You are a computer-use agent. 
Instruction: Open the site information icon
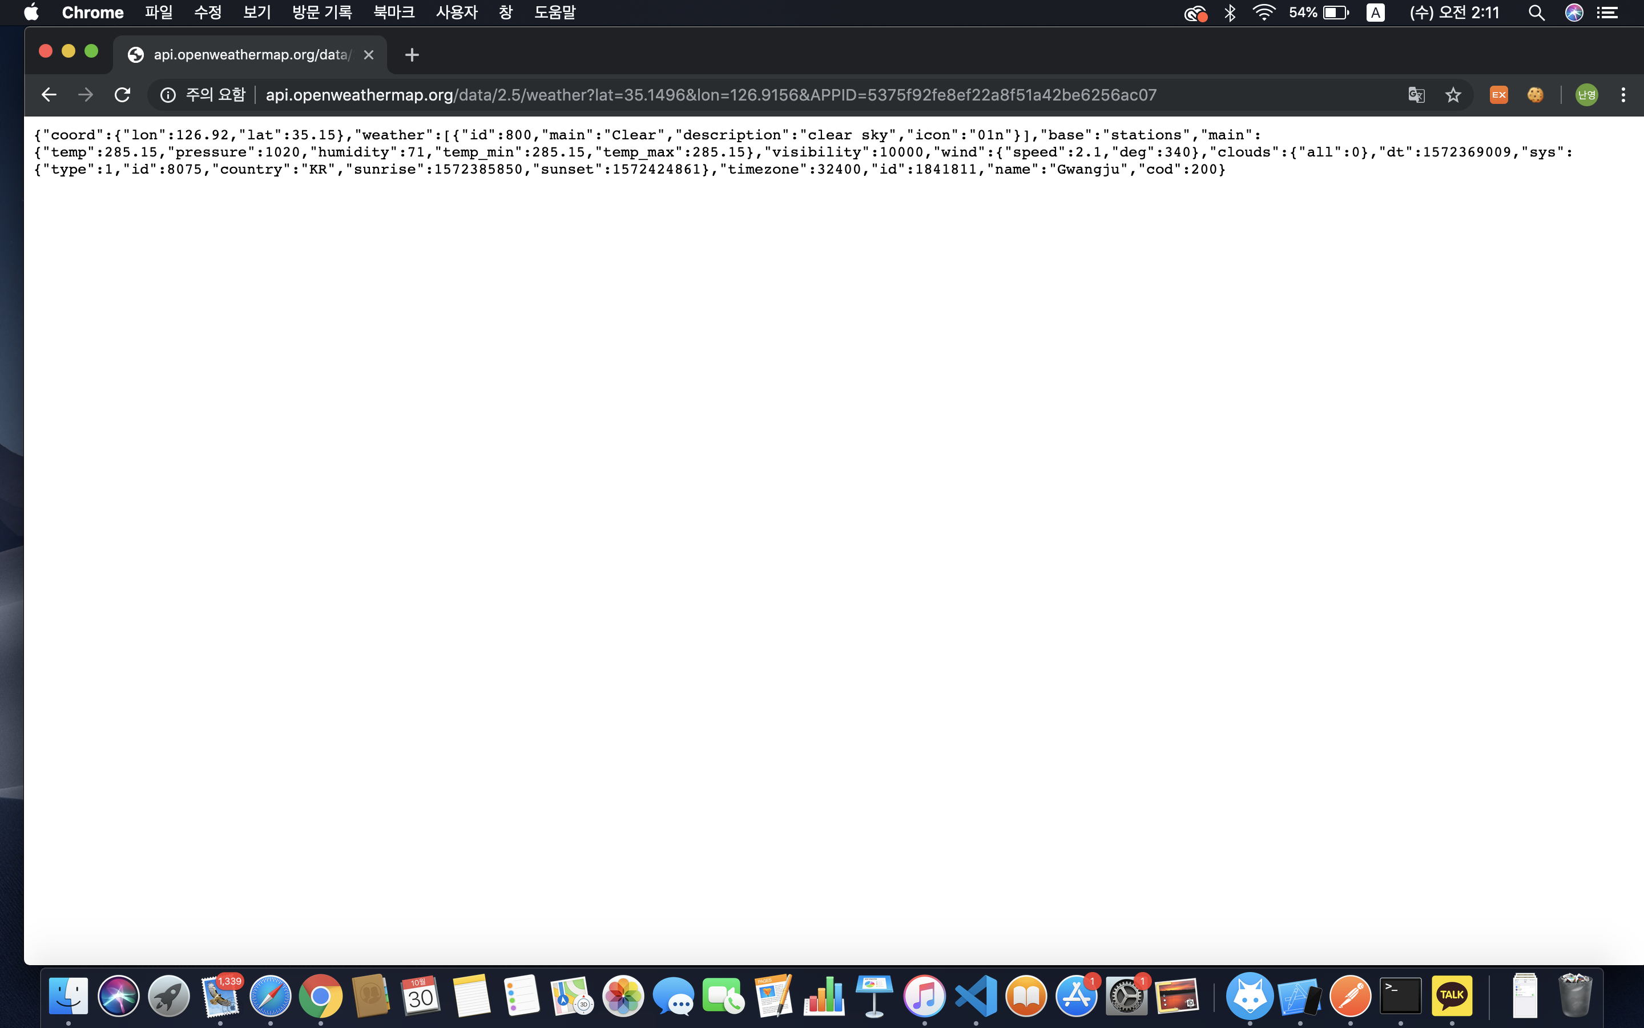click(168, 94)
